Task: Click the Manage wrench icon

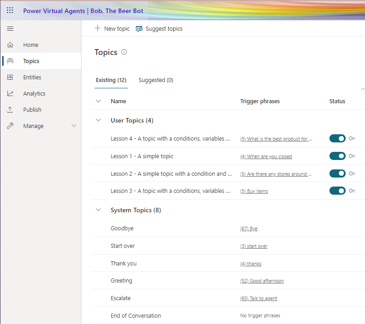Action: (x=10, y=126)
